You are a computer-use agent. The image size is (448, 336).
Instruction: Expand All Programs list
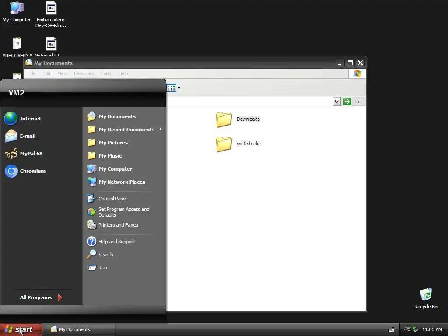coord(41,297)
